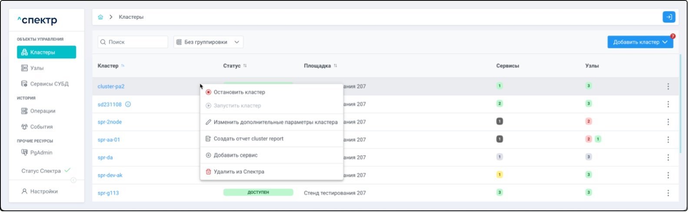Image resolution: width=689 pixels, height=213 pixels.
Task: Sort table by Кластер column
Action: (x=123, y=66)
